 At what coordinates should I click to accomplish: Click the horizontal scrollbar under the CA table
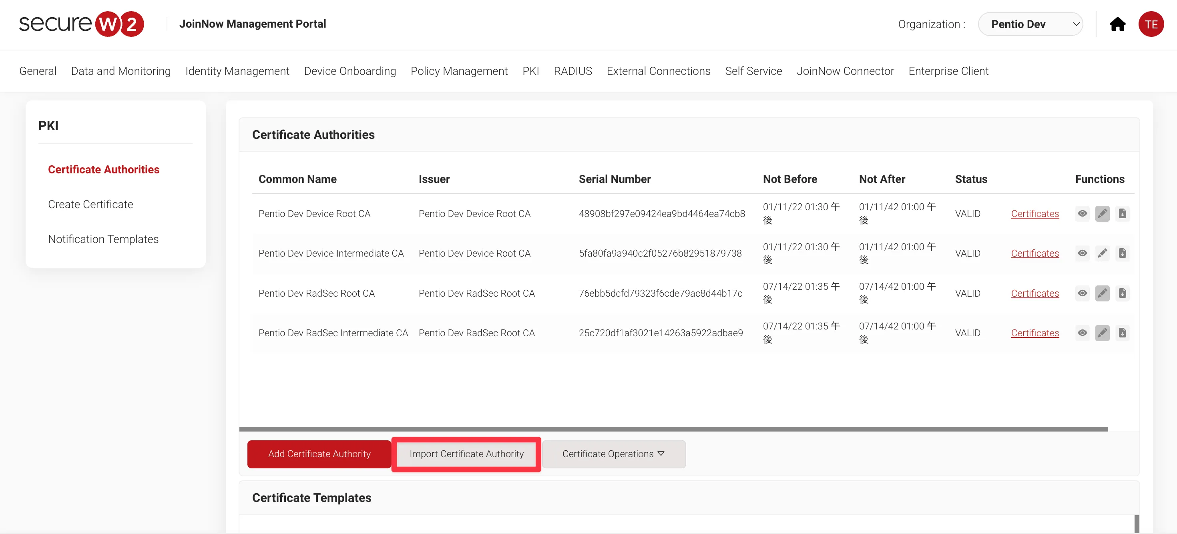click(673, 429)
